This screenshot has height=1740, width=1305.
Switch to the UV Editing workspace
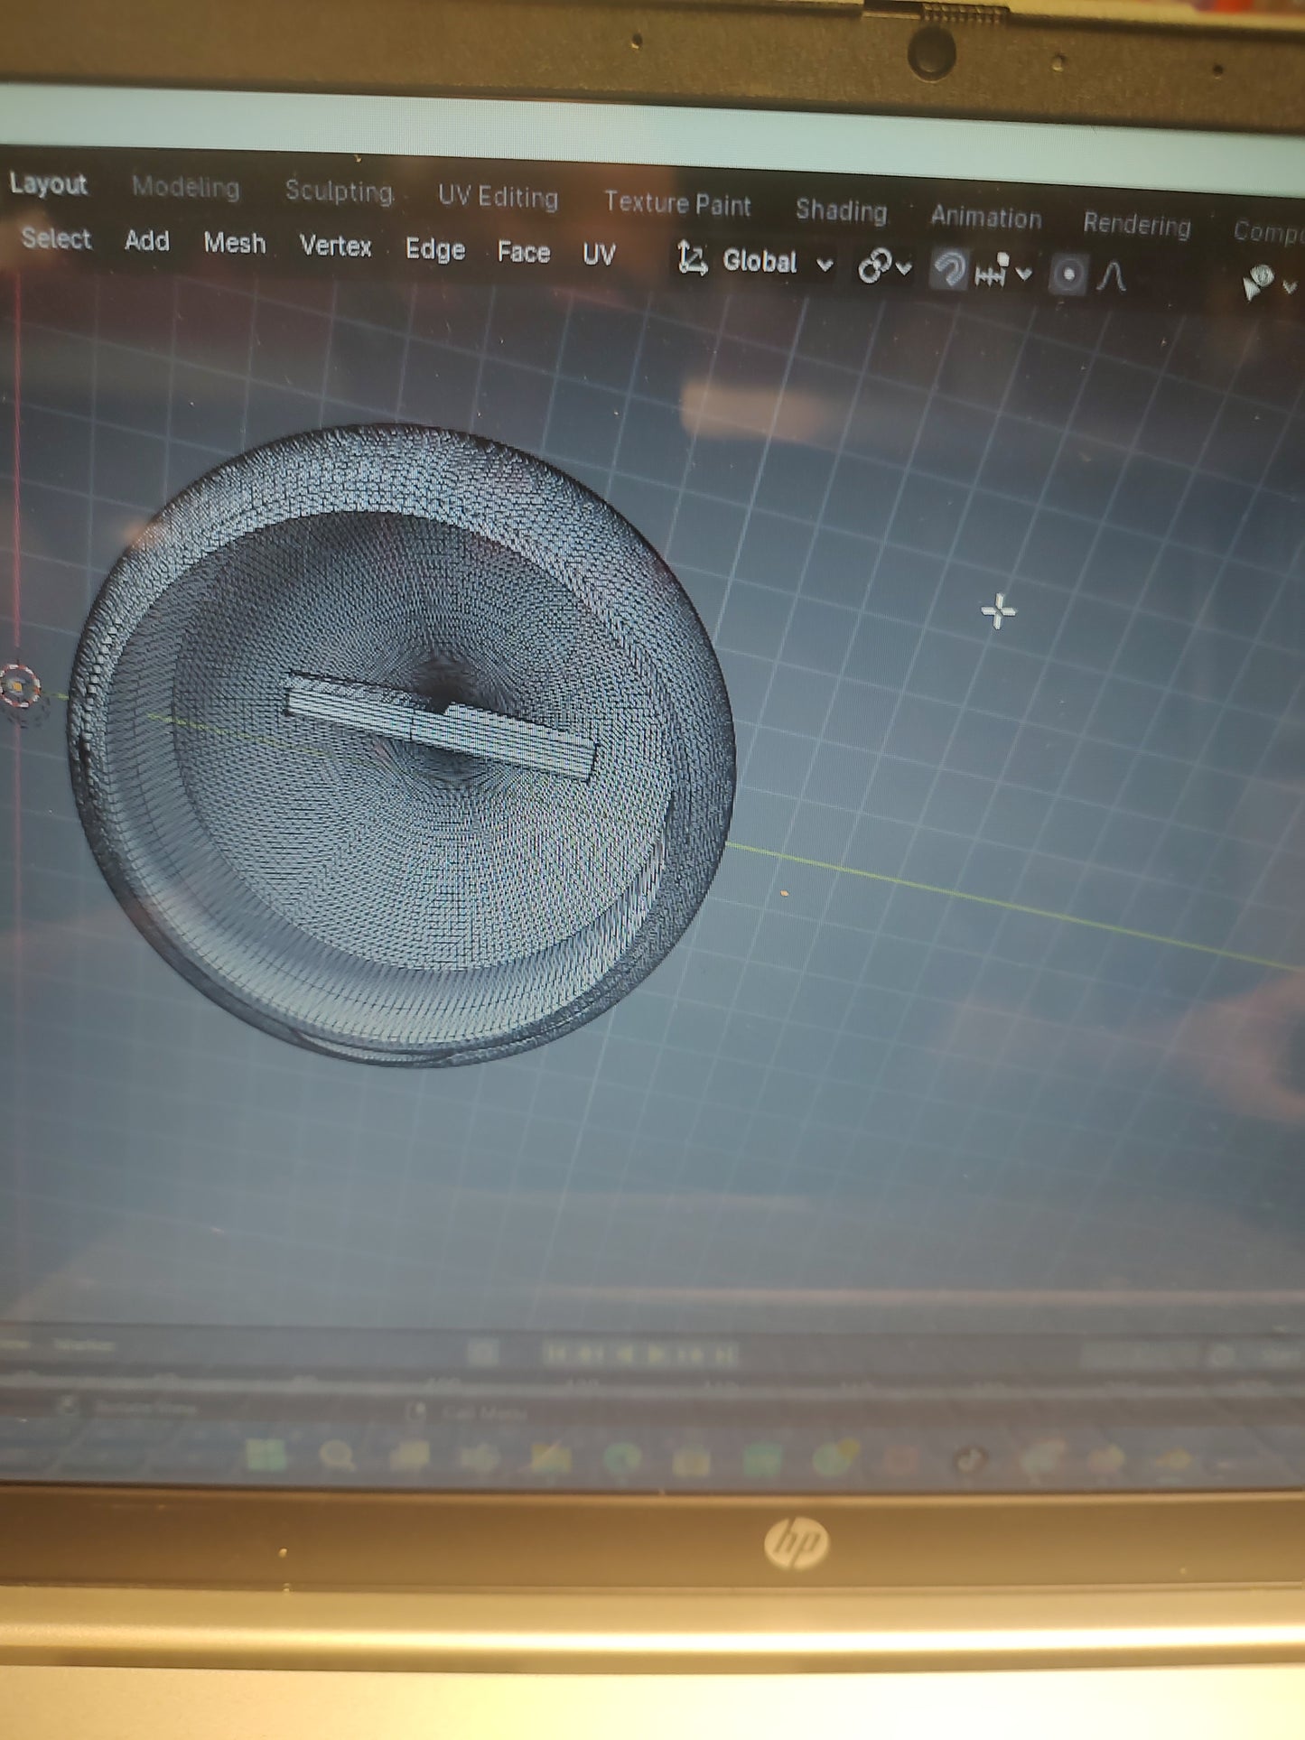[498, 197]
